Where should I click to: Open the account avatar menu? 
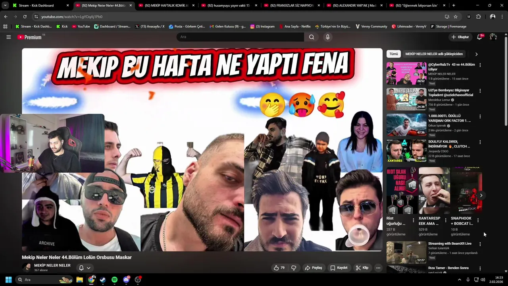coord(493,37)
